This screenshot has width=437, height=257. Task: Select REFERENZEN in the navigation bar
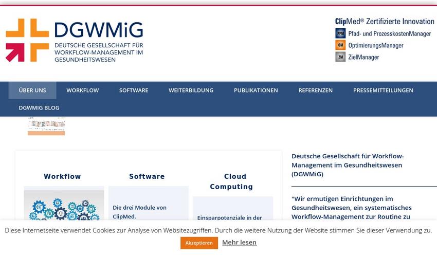[316, 90]
